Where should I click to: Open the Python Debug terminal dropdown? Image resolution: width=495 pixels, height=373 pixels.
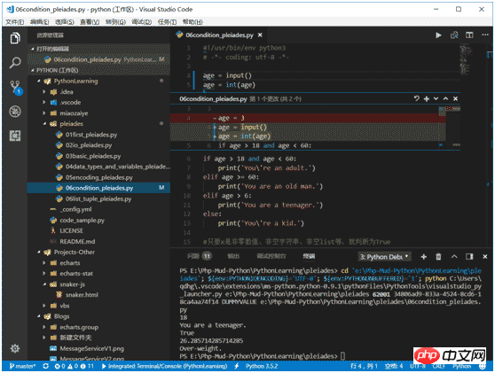[384, 257]
